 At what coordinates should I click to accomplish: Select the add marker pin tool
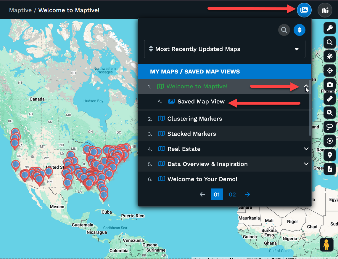pos(329,155)
